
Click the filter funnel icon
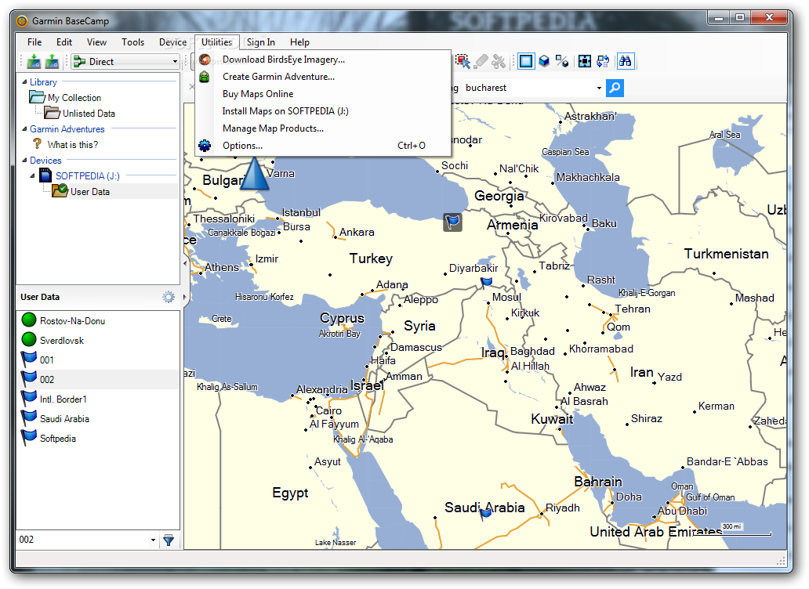point(169,540)
